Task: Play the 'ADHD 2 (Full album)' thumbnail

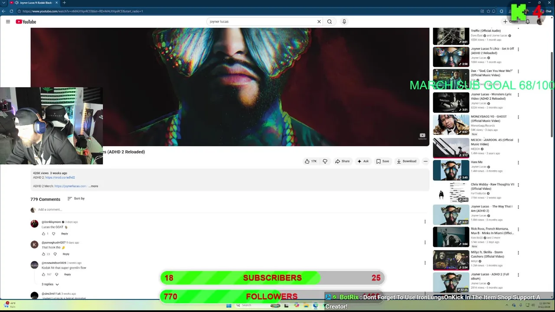Action: pyautogui.click(x=451, y=283)
